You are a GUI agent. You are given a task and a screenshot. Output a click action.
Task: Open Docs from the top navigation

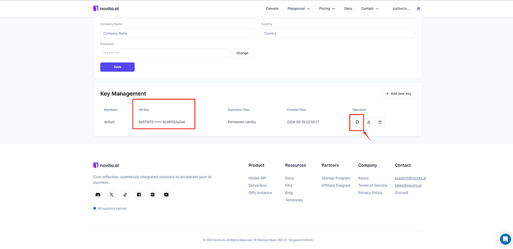(x=348, y=8)
